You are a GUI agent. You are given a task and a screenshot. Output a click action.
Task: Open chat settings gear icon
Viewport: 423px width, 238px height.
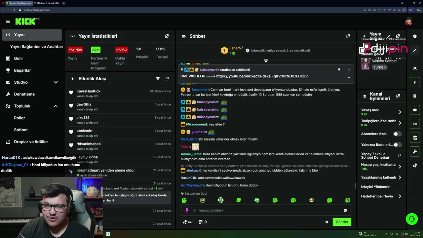tap(327, 222)
